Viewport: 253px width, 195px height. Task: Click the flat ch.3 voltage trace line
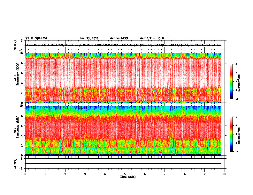pos(123,163)
